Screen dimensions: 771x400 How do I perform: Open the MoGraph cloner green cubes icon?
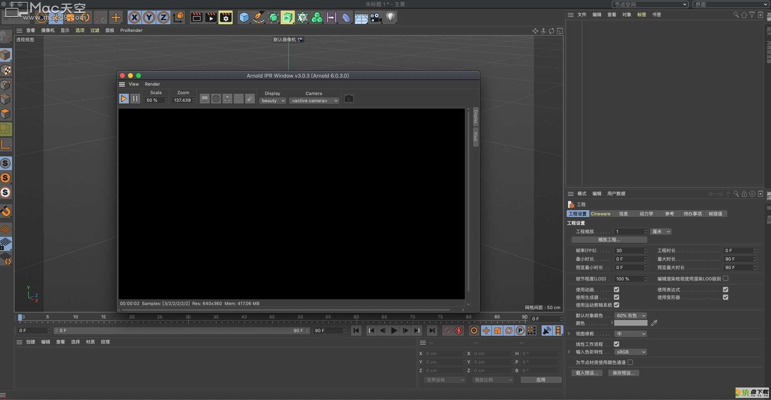click(x=317, y=17)
